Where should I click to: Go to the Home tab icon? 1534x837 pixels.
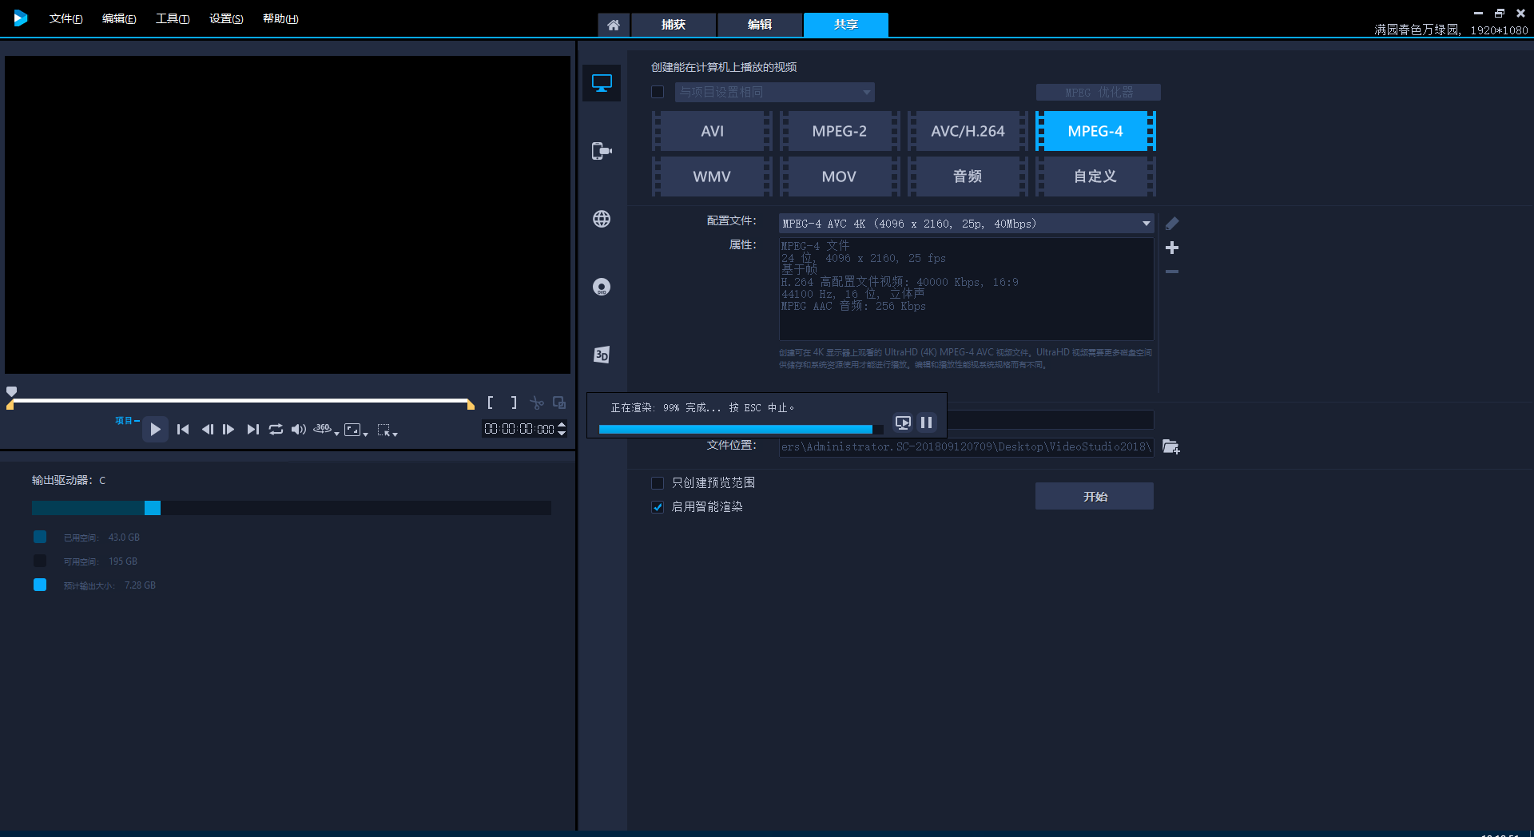[x=614, y=25]
